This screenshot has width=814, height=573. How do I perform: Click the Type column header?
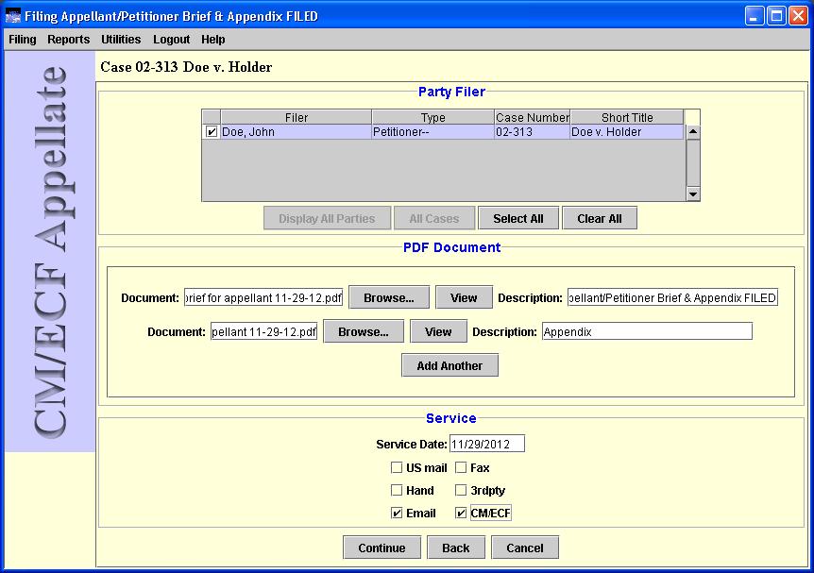point(432,117)
